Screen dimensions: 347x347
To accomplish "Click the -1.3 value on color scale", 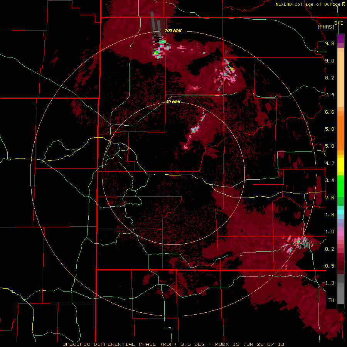I will point(328,283).
